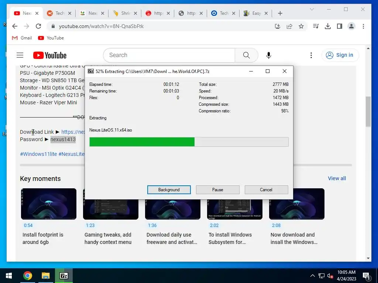Click the scrollbar down arrow
Image resolution: width=378 pixels, height=283 pixels.
click(368, 258)
